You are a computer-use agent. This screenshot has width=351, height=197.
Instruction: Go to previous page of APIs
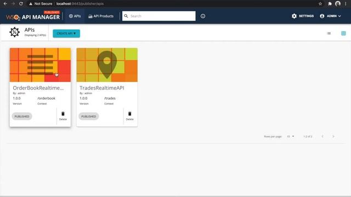[322, 136]
